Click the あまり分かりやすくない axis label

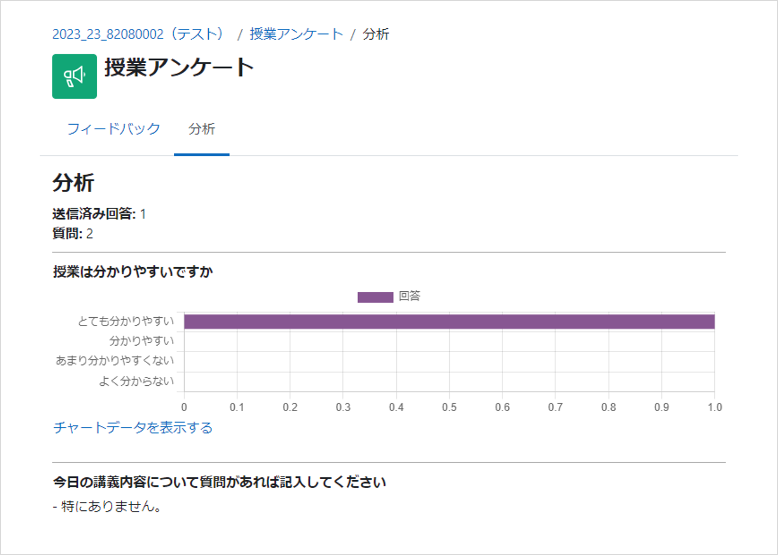pos(115,360)
